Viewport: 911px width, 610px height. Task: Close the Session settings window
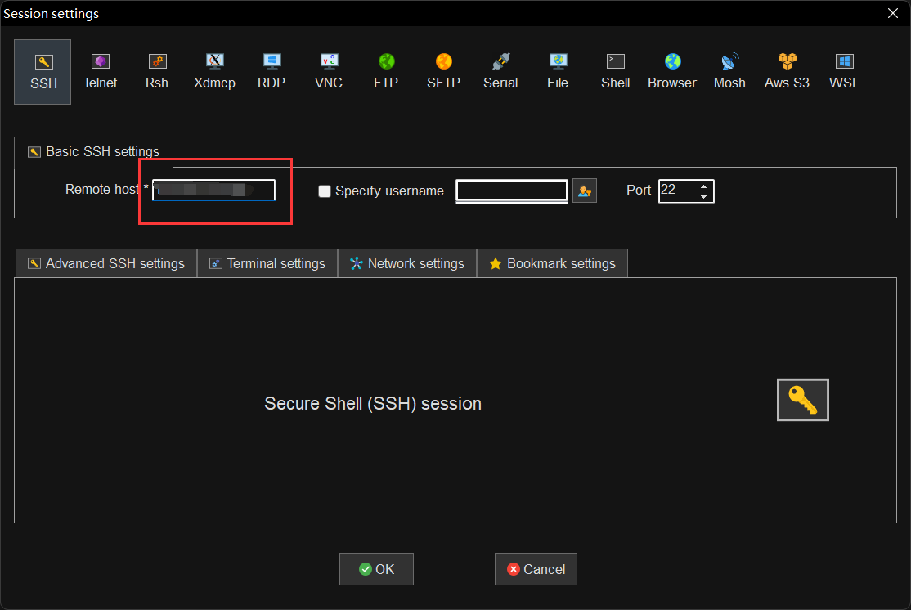893,13
